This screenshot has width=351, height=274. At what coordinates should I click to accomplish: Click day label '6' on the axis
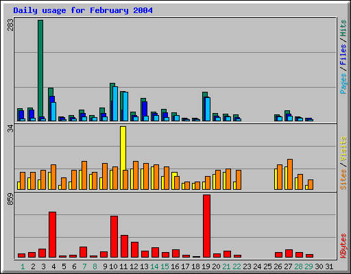pos(74,266)
